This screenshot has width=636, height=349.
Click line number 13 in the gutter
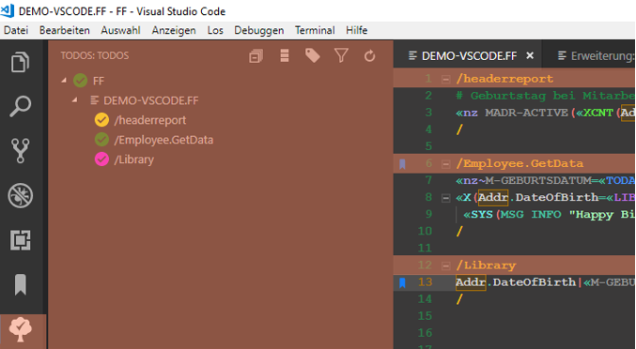[425, 282]
